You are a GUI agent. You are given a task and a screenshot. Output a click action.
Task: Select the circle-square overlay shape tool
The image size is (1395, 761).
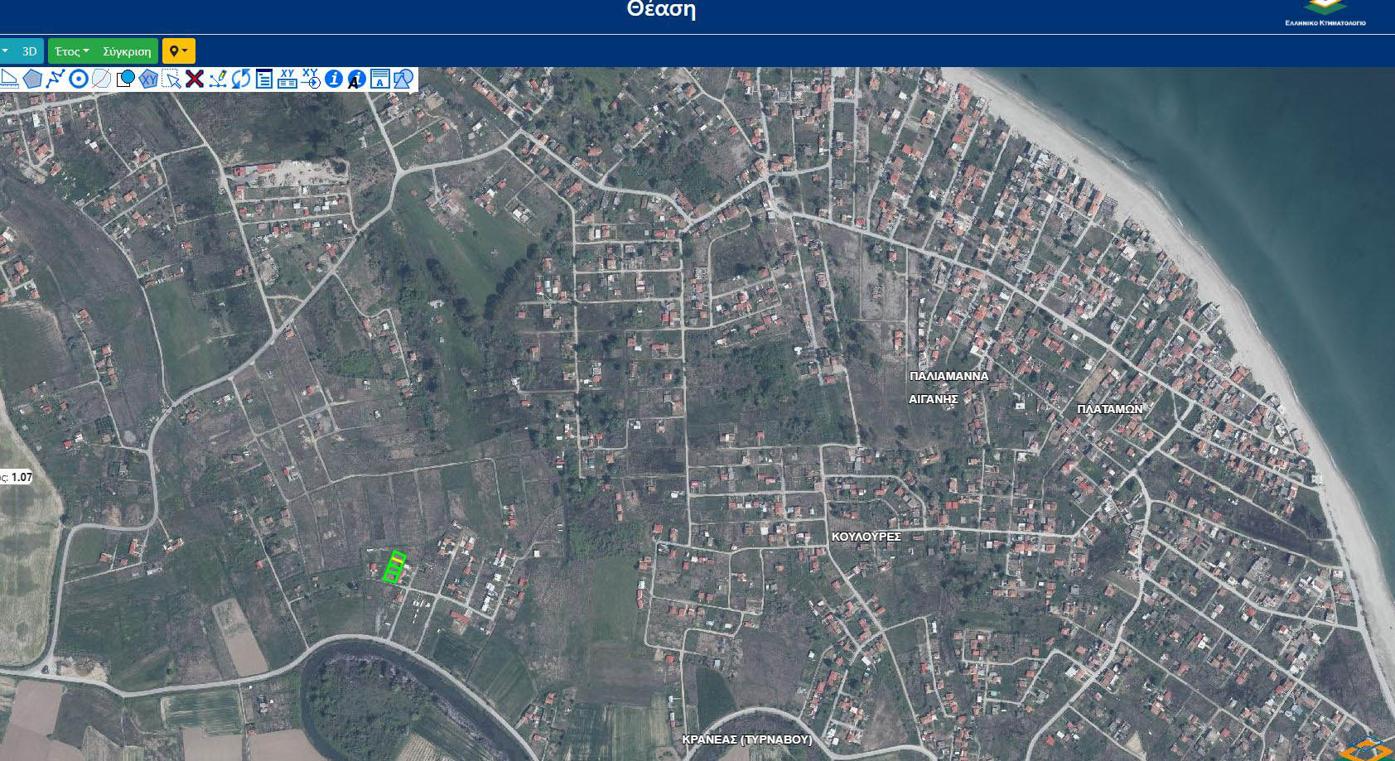(x=125, y=79)
